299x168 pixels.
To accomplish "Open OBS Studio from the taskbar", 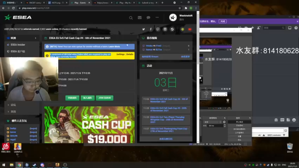I will pos(65,165).
